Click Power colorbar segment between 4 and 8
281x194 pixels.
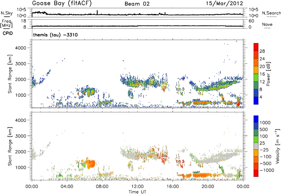click(x=256, y=93)
